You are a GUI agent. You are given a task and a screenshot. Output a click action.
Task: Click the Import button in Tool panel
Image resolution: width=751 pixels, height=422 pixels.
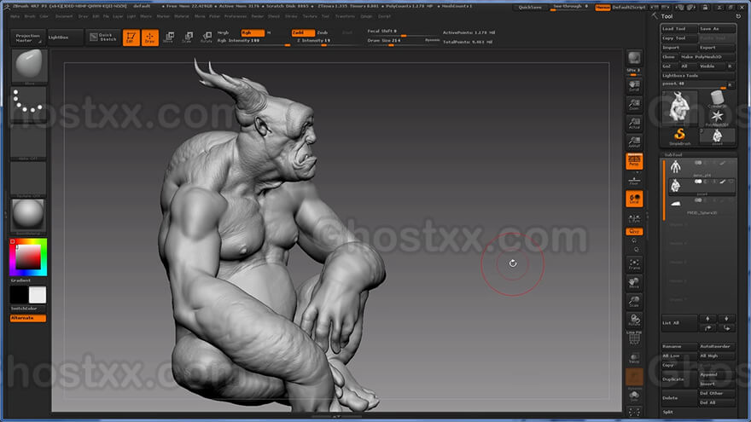click(679, 48)
